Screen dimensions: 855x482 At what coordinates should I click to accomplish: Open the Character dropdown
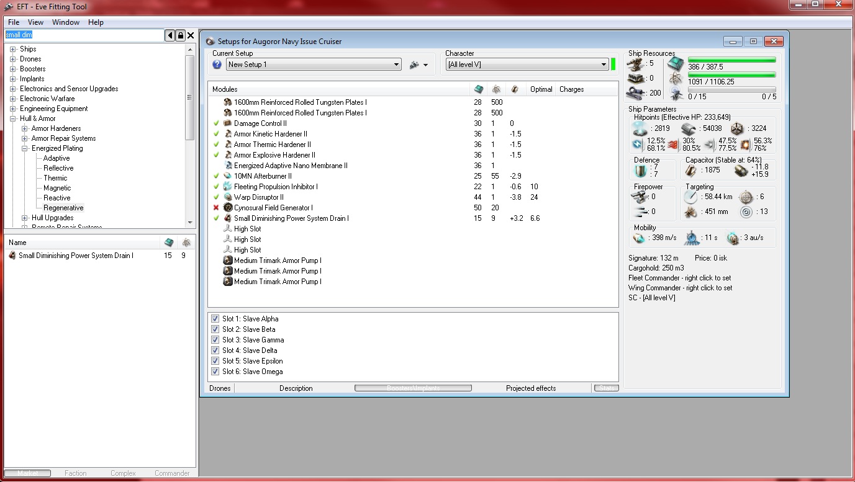click(x=527, y=65)
